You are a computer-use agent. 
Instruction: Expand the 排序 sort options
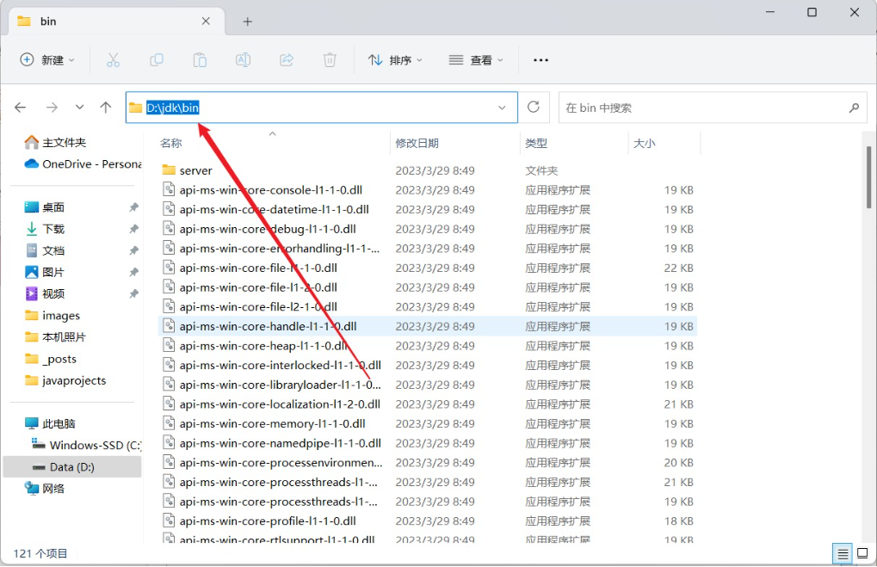[x=395, y=60]
